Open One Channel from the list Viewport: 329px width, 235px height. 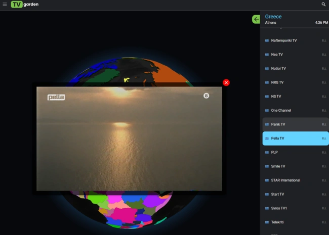[x=281, y=110]
